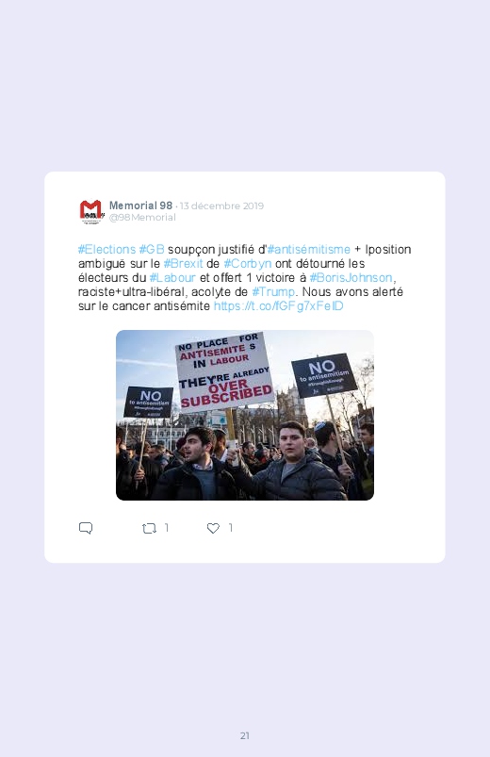
Task: Click the like count number
Action: [x=231, y=528]
